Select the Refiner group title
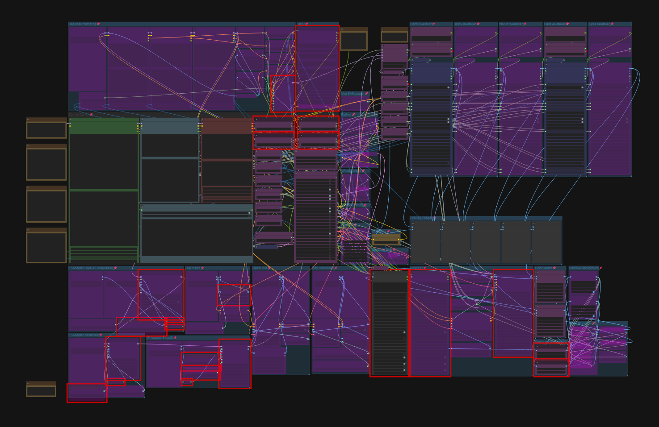Screen dimensions: 659x427 click(x=347, y=115)
